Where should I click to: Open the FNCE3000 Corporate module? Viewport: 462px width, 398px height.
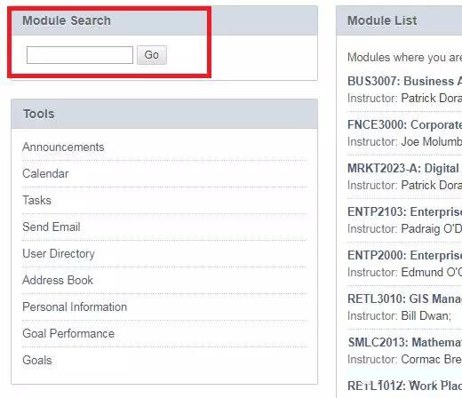point(404,124)
